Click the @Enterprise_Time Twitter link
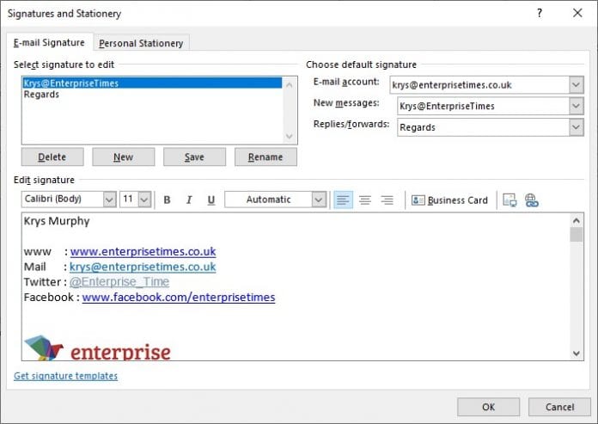Image resolution: width=598 pixels, height=424 pixels. [119, 281]
